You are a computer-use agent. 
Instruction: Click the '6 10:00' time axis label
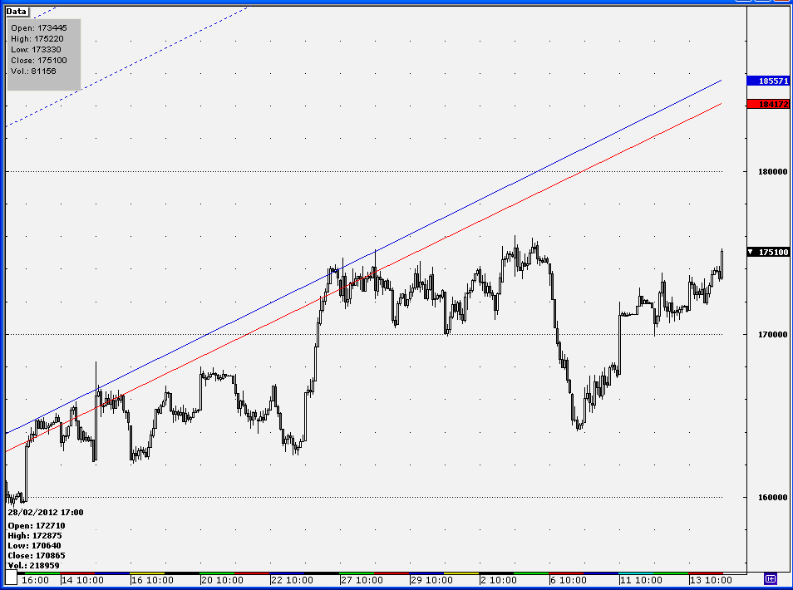point(569,580)
